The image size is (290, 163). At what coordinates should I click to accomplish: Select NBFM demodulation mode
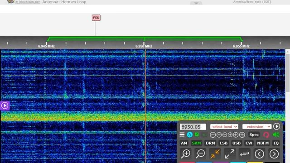pyautogui.click(x=263, y=143)
